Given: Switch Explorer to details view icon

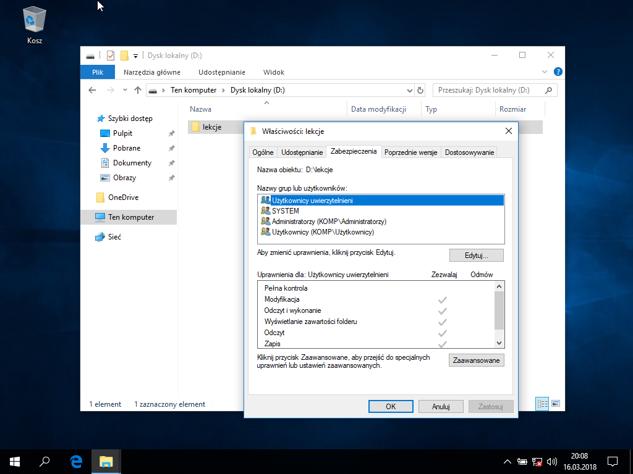Looking at the screenshot, I should pos(542,404).
